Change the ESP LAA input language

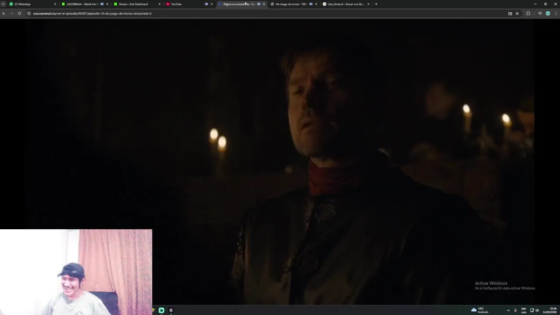click(x=524, y=310)
